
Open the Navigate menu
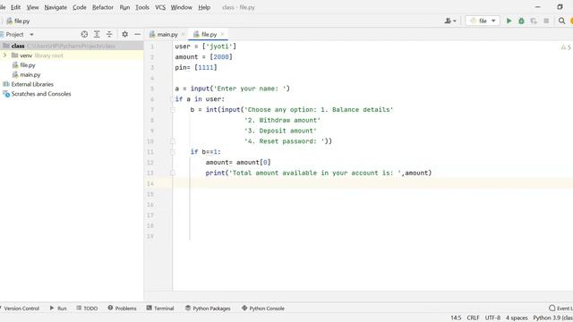56,7
